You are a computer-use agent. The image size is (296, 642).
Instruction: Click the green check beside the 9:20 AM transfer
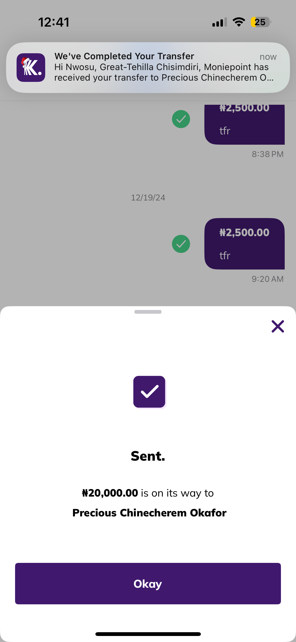[181, 244]
